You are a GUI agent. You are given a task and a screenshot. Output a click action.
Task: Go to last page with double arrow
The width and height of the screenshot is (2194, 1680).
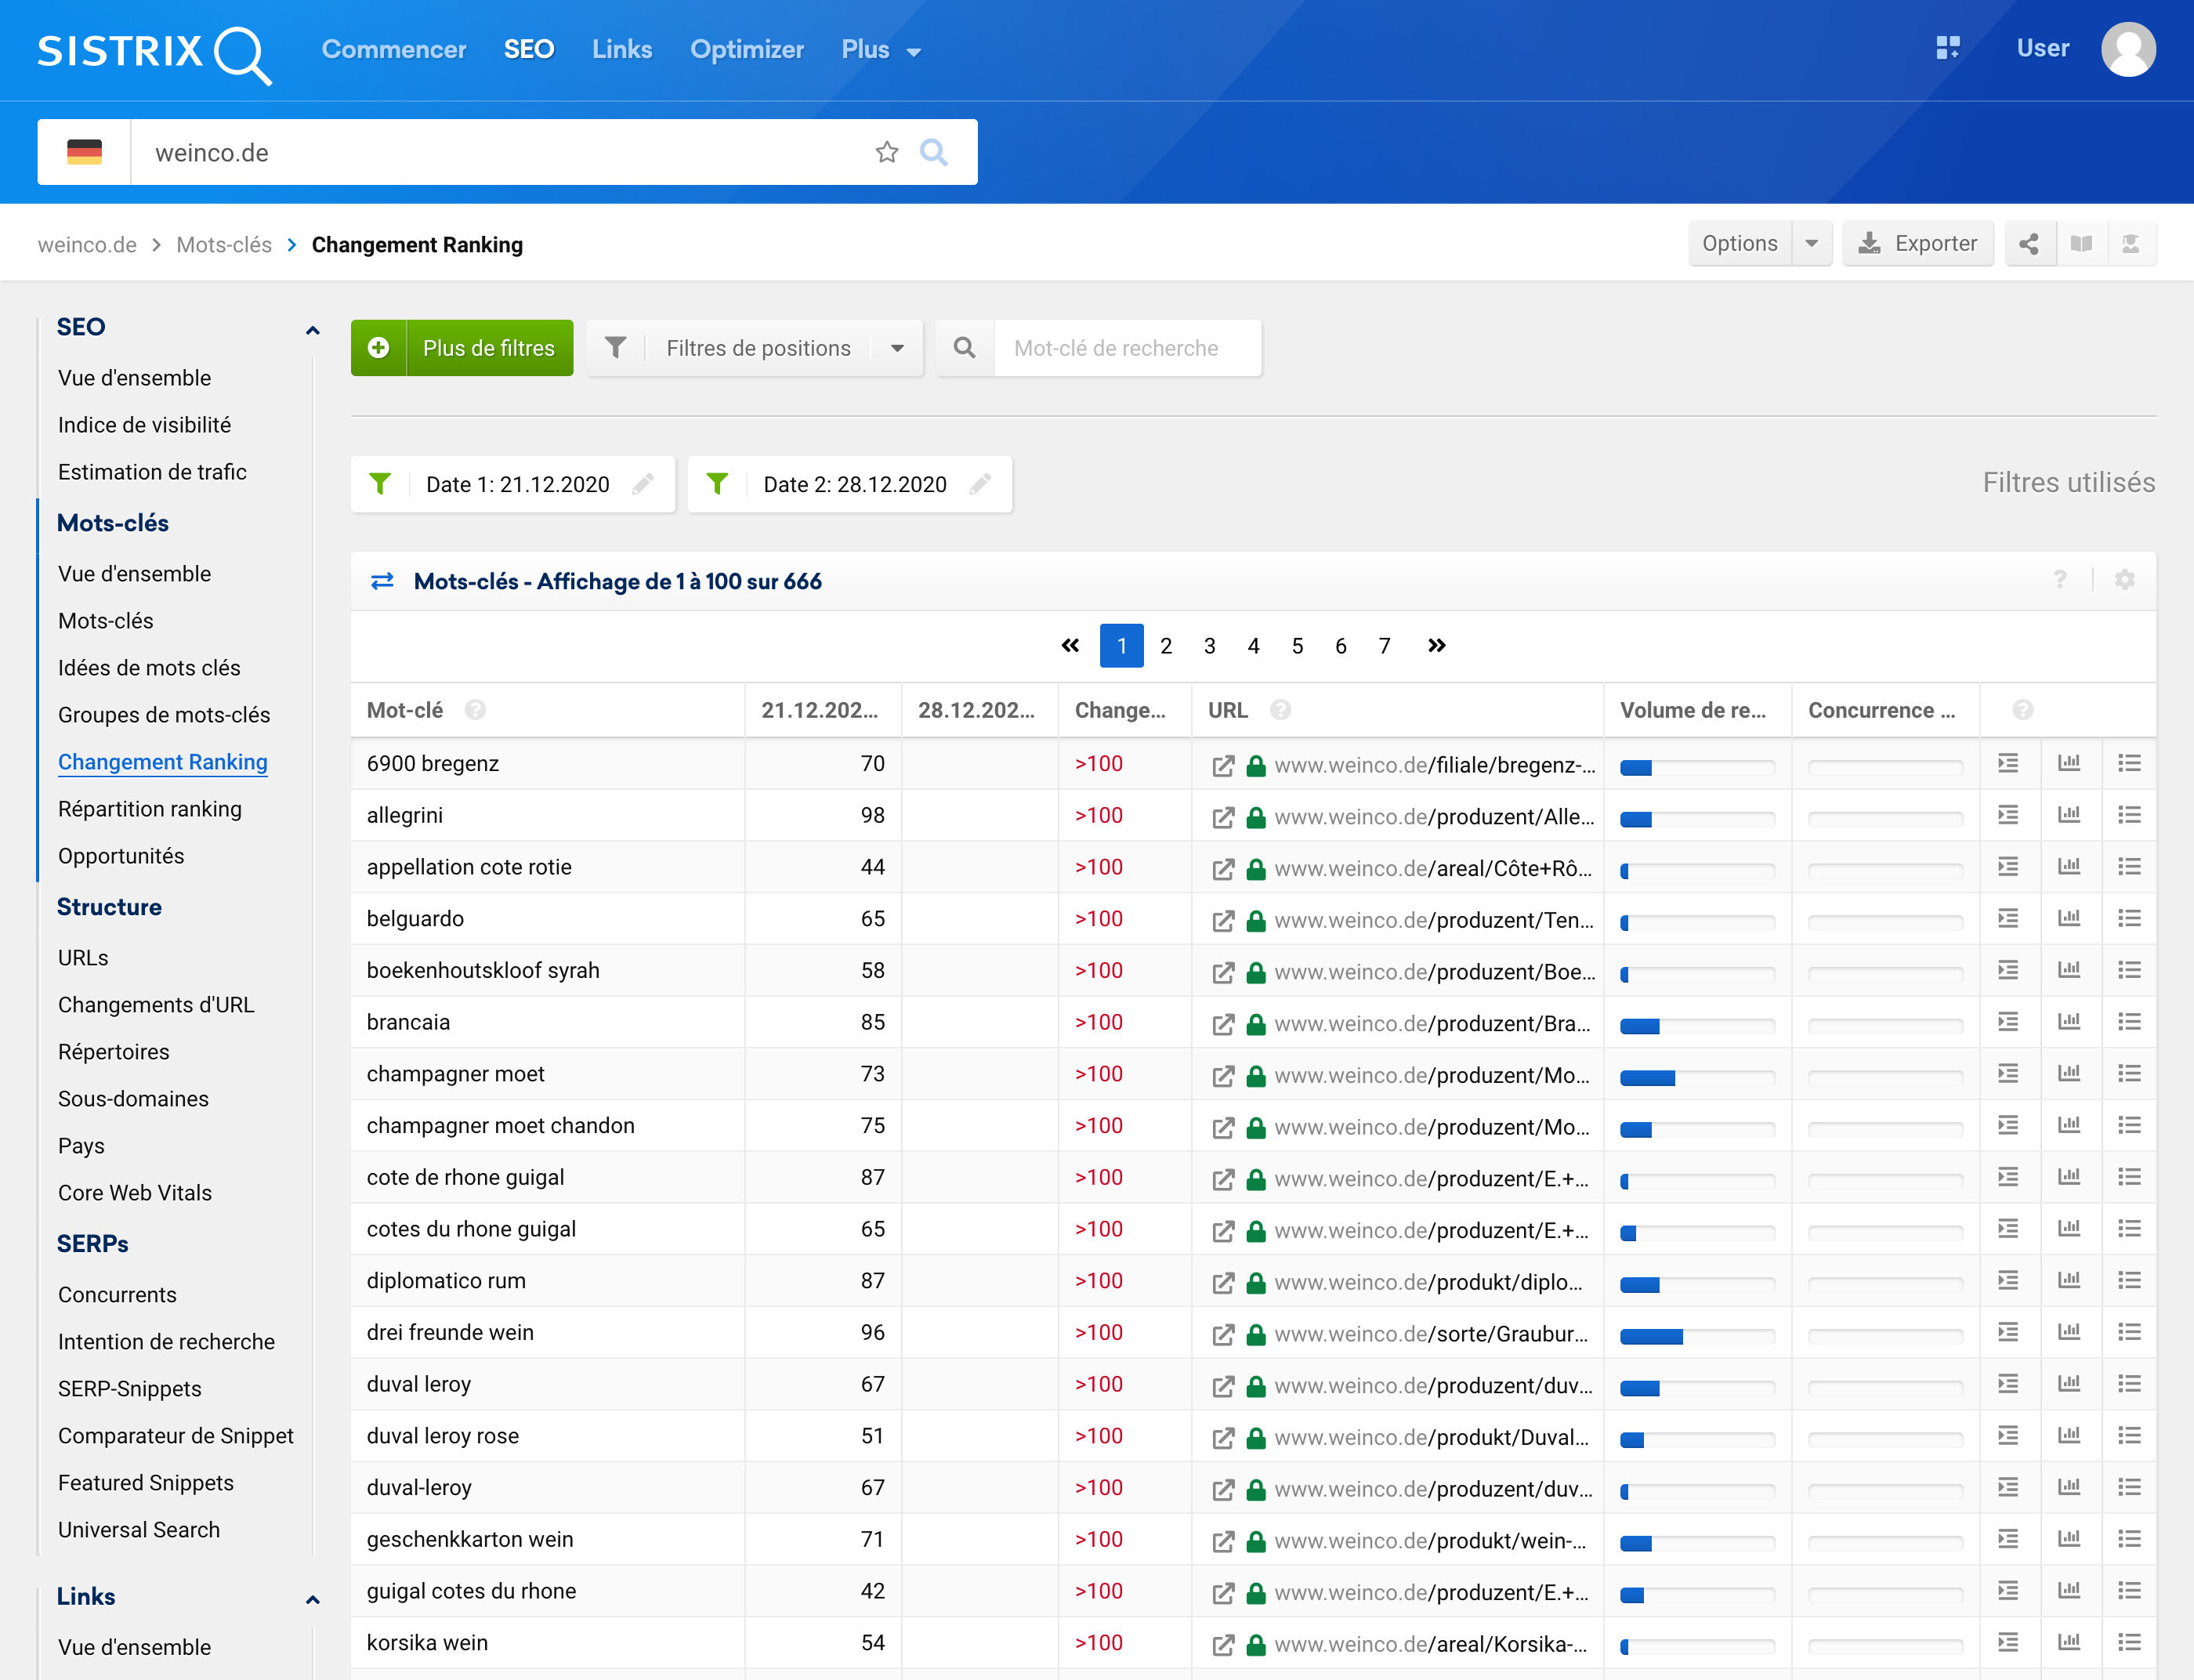tap(1437, 645)
